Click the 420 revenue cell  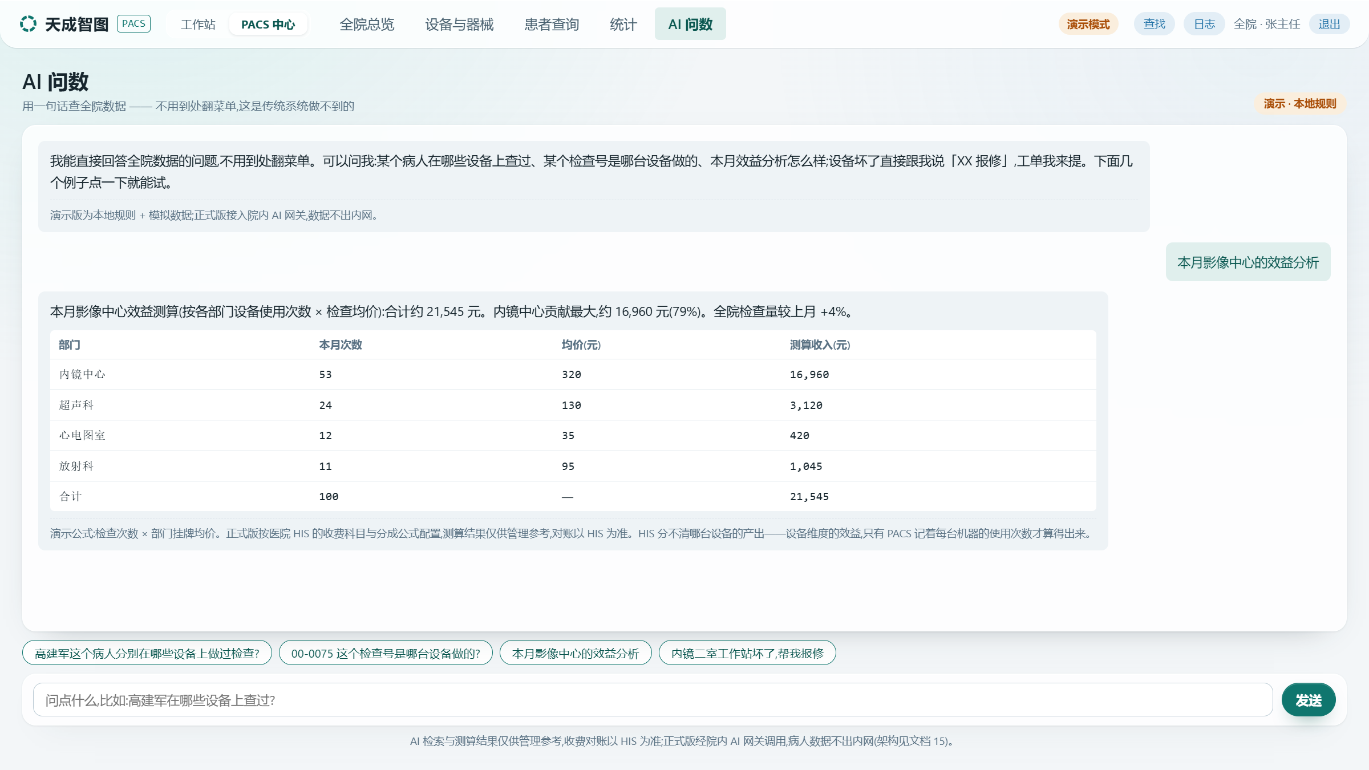click(800, 436)
